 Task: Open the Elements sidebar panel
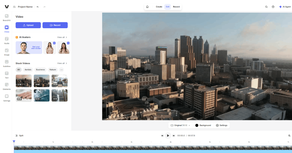coord(7,86)
